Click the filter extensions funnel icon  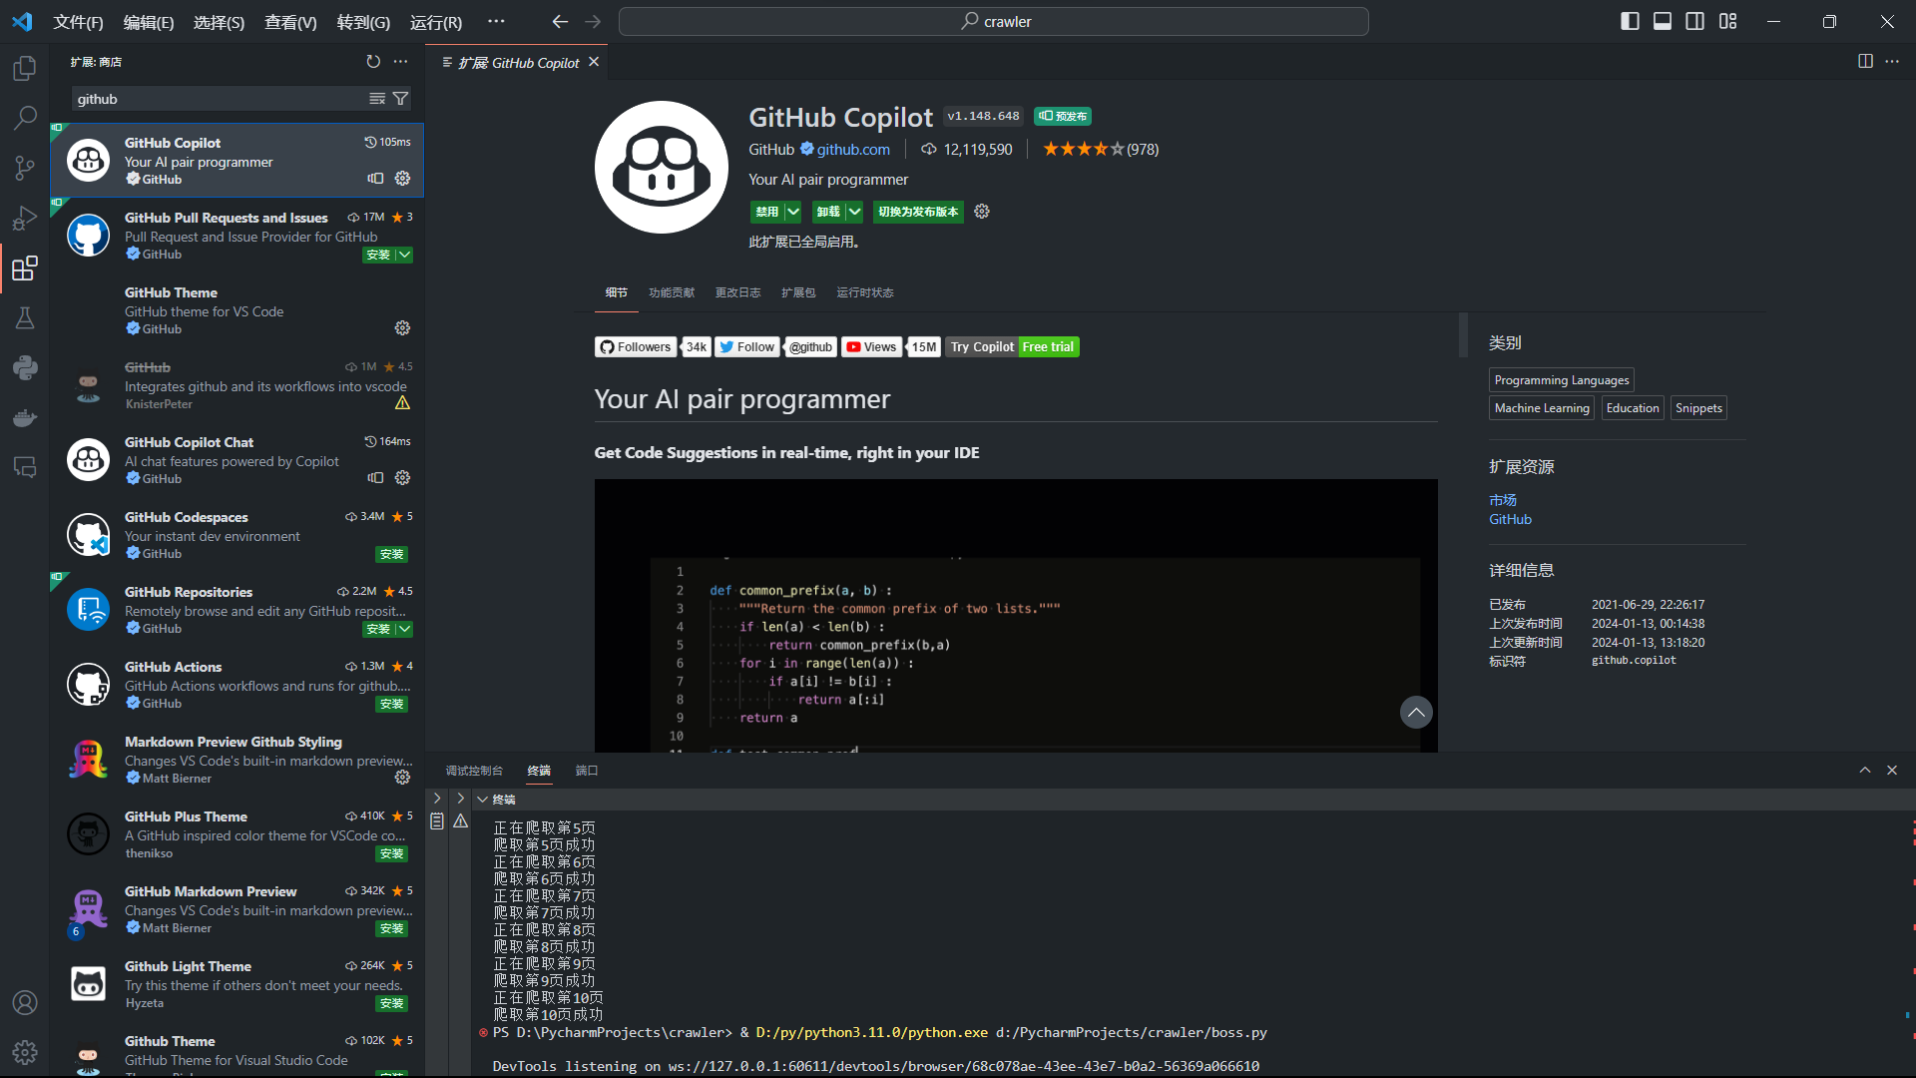pyautogui.click(x=400, y=99)
